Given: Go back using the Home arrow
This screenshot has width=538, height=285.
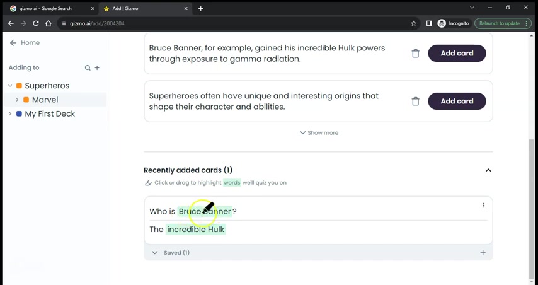Looking at the screenshot, I should click(13, 43).
